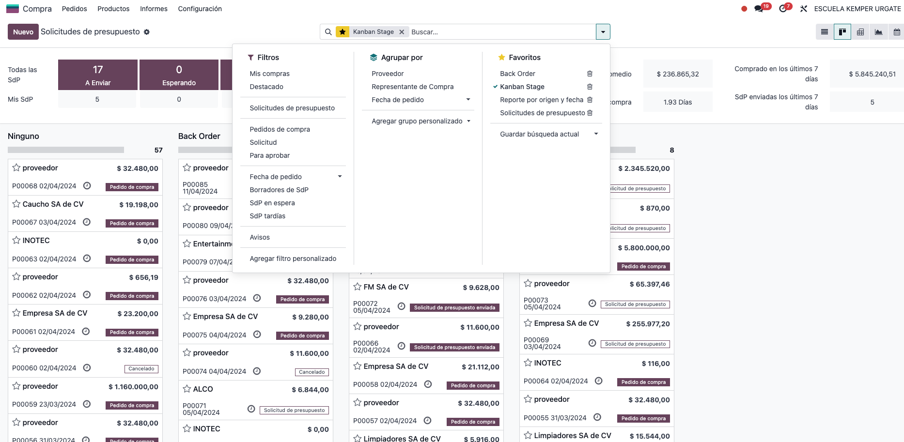Screen dimensions: 904x442
Task: Open the conversations icon with 19 badge
Action: click(759, 9)
